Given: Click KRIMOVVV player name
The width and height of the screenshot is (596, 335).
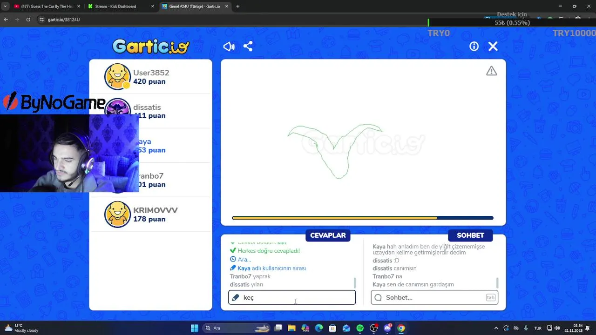Looking at the screenshot, I should [x=156, y=210].
